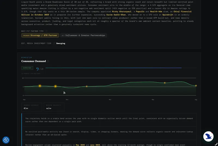218x146 pixels.
Task: Click highlighted date June 2026
Action: pyautogui.click(x=95, y=145)
